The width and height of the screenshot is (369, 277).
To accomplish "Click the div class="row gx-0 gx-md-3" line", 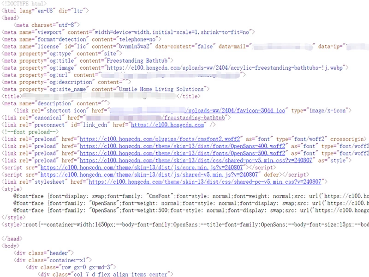I will tap(71, 267).
